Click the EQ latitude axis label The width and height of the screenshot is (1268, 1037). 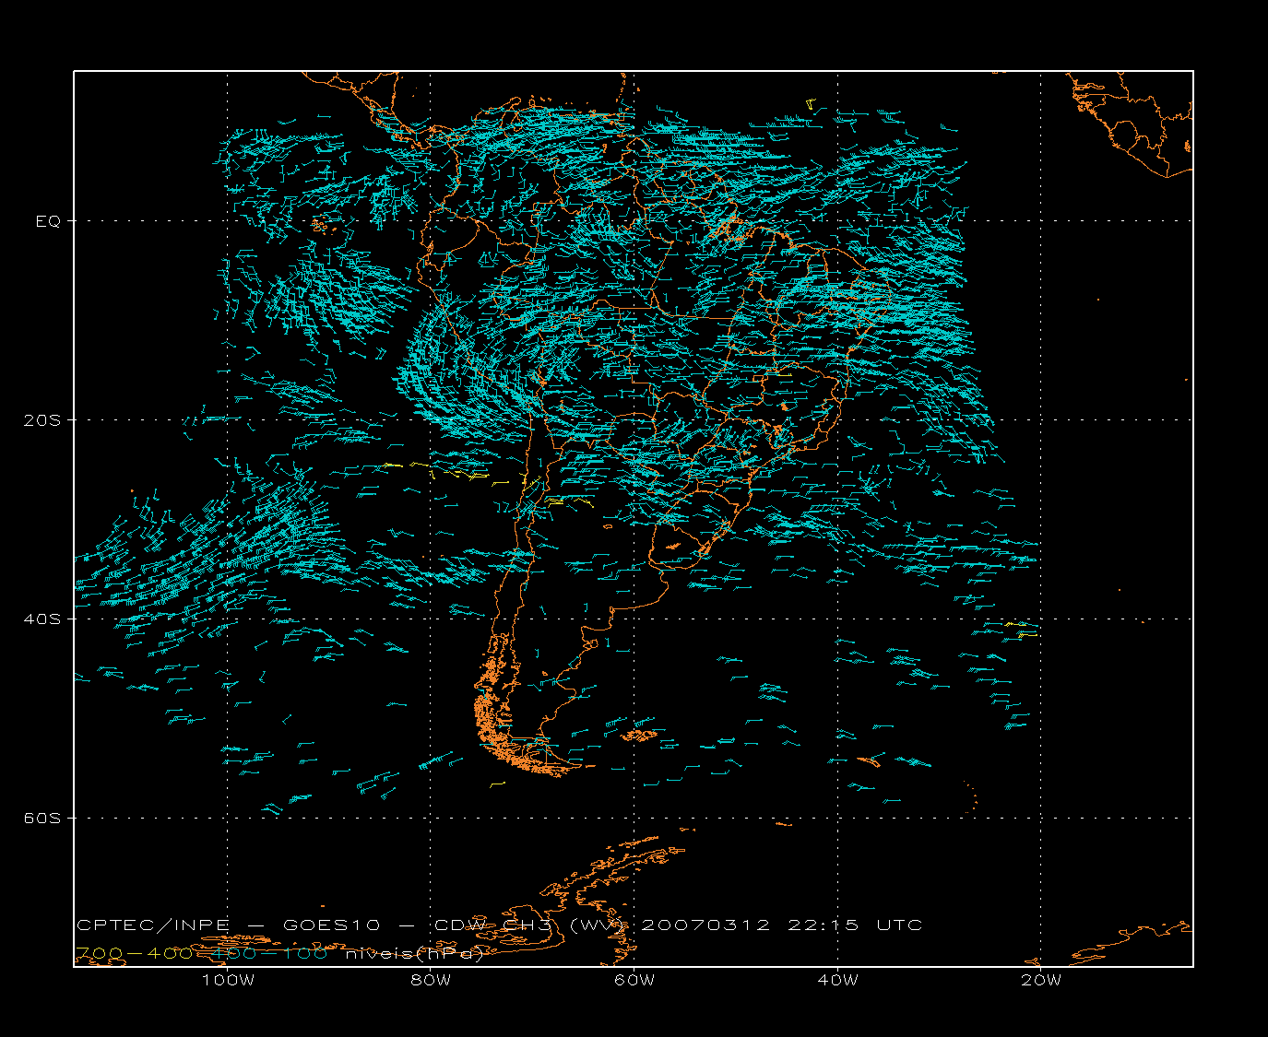pos(48,221)
